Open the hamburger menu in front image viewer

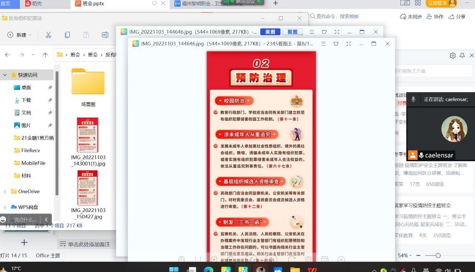point(323,44)
